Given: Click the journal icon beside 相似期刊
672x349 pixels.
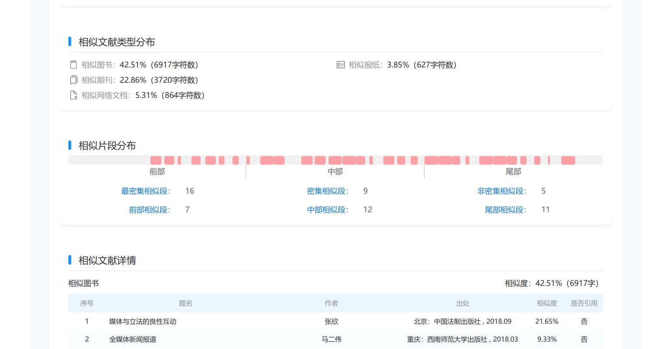Looking at the screenshot, I should [x=74, y=80].
